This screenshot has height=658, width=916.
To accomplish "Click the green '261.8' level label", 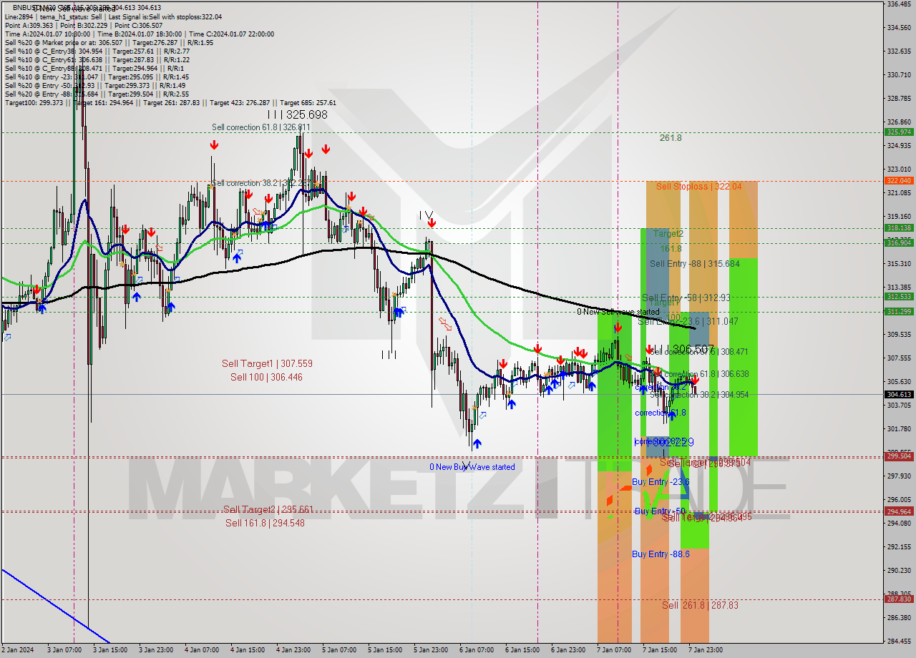I will (671, 138).
